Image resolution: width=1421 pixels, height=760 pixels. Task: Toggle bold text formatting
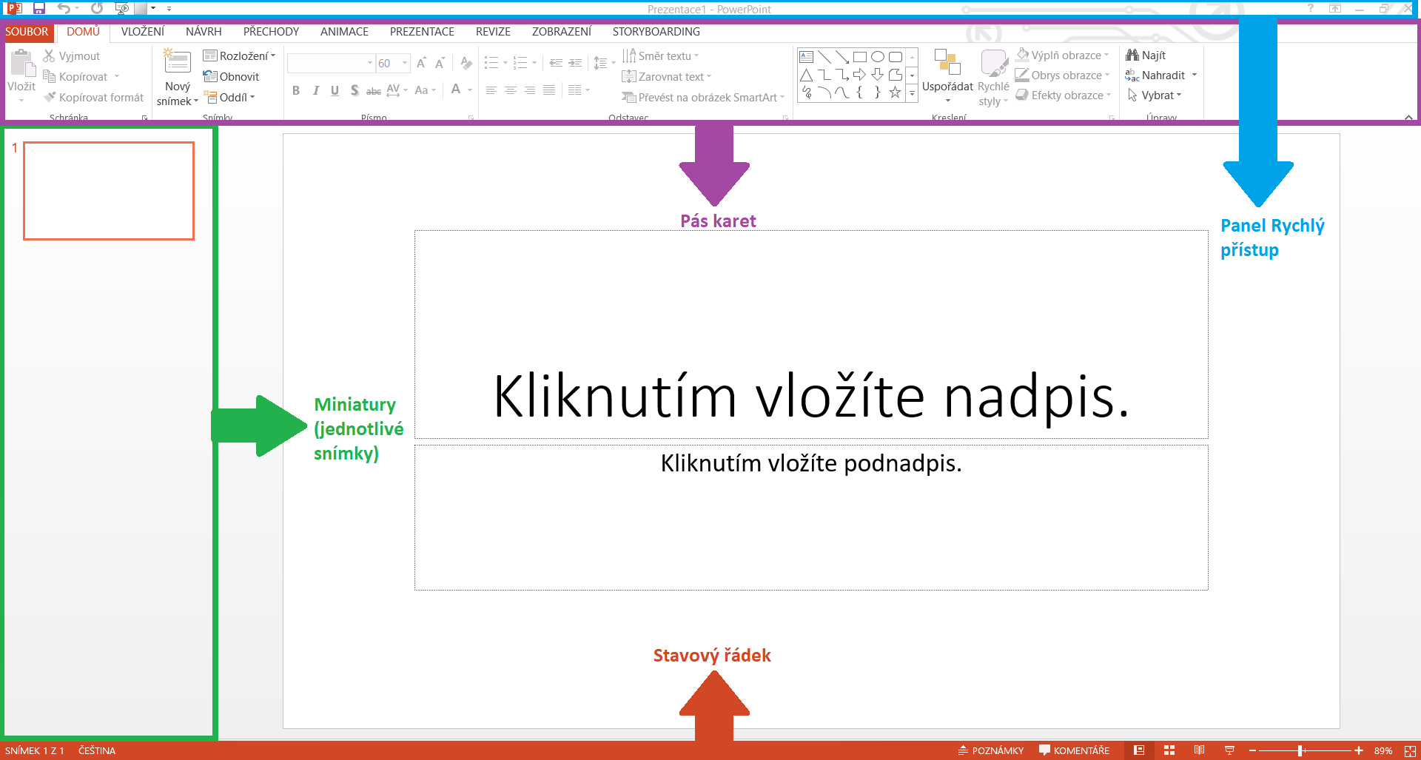click(x=296, y=90)
